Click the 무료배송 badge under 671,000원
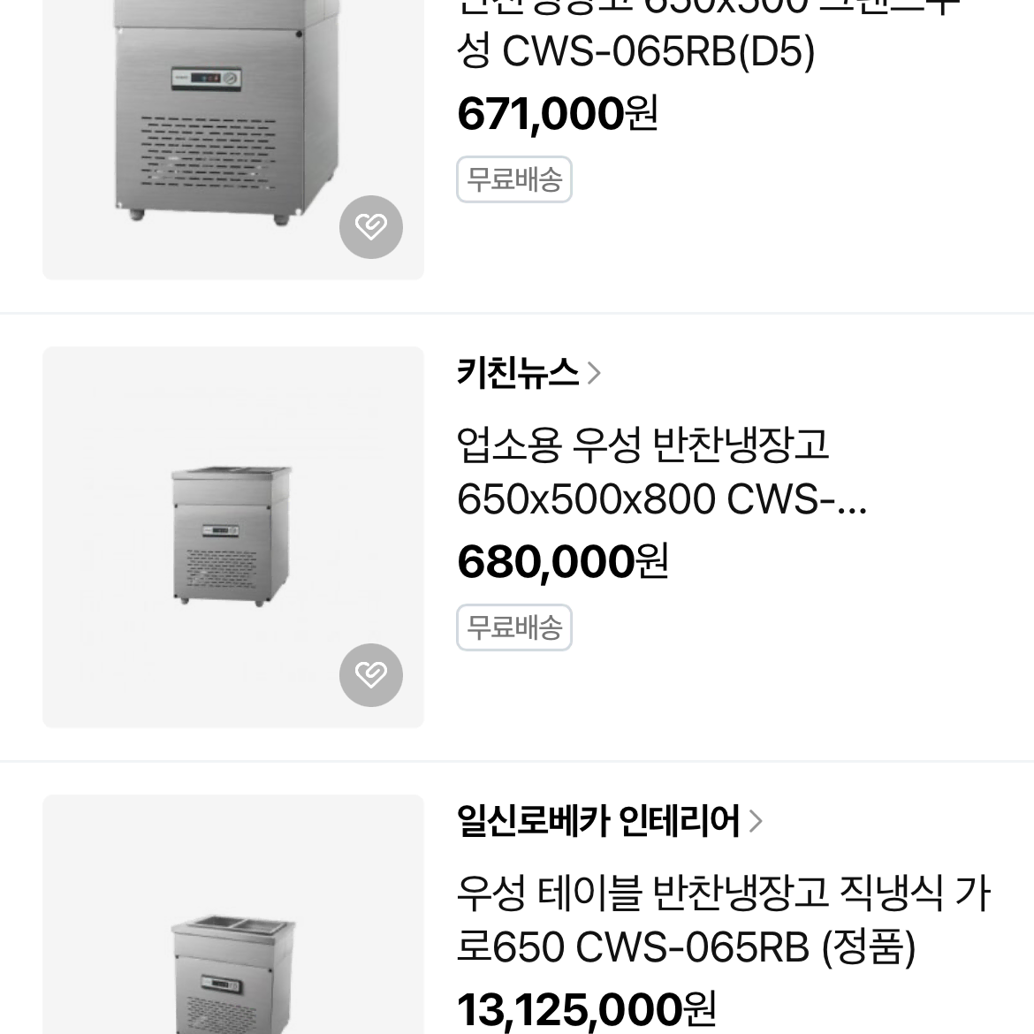This screenshot has width=1034, height=1034. tap(514, 179)
